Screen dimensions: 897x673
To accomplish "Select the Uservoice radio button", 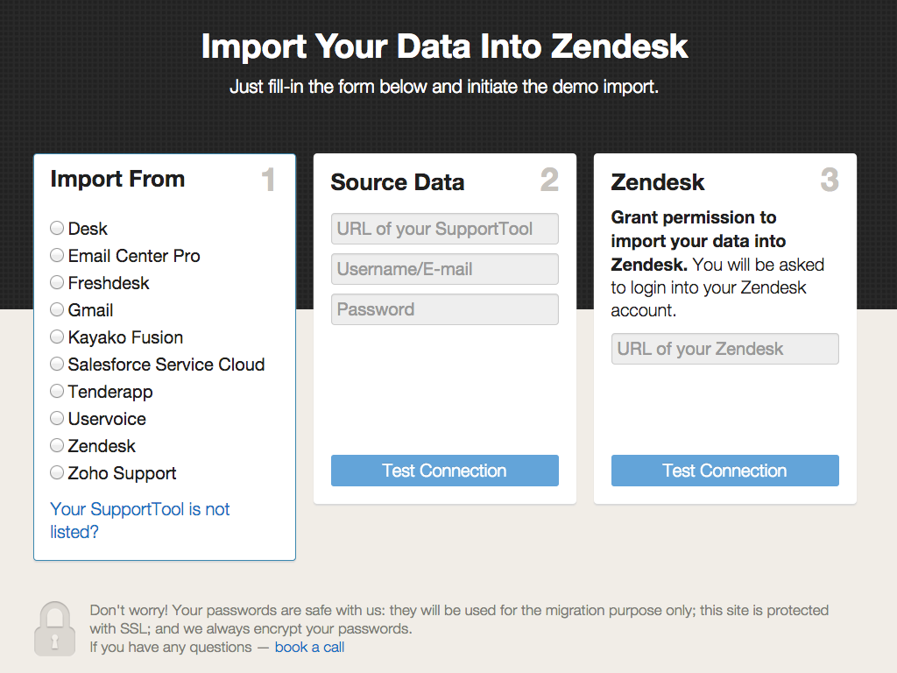I will [x=57, y=418].
